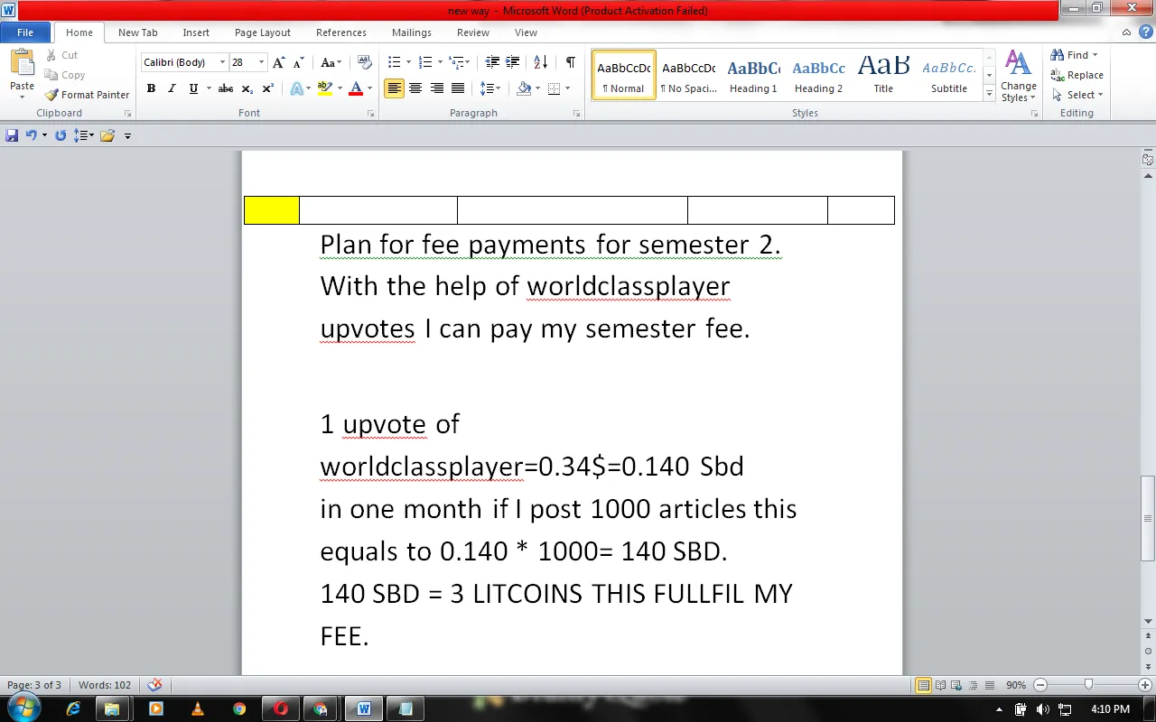The width and height of the screenshot is (1156, 722).
Task: Switch to the References tab
Action: [341, 32]
